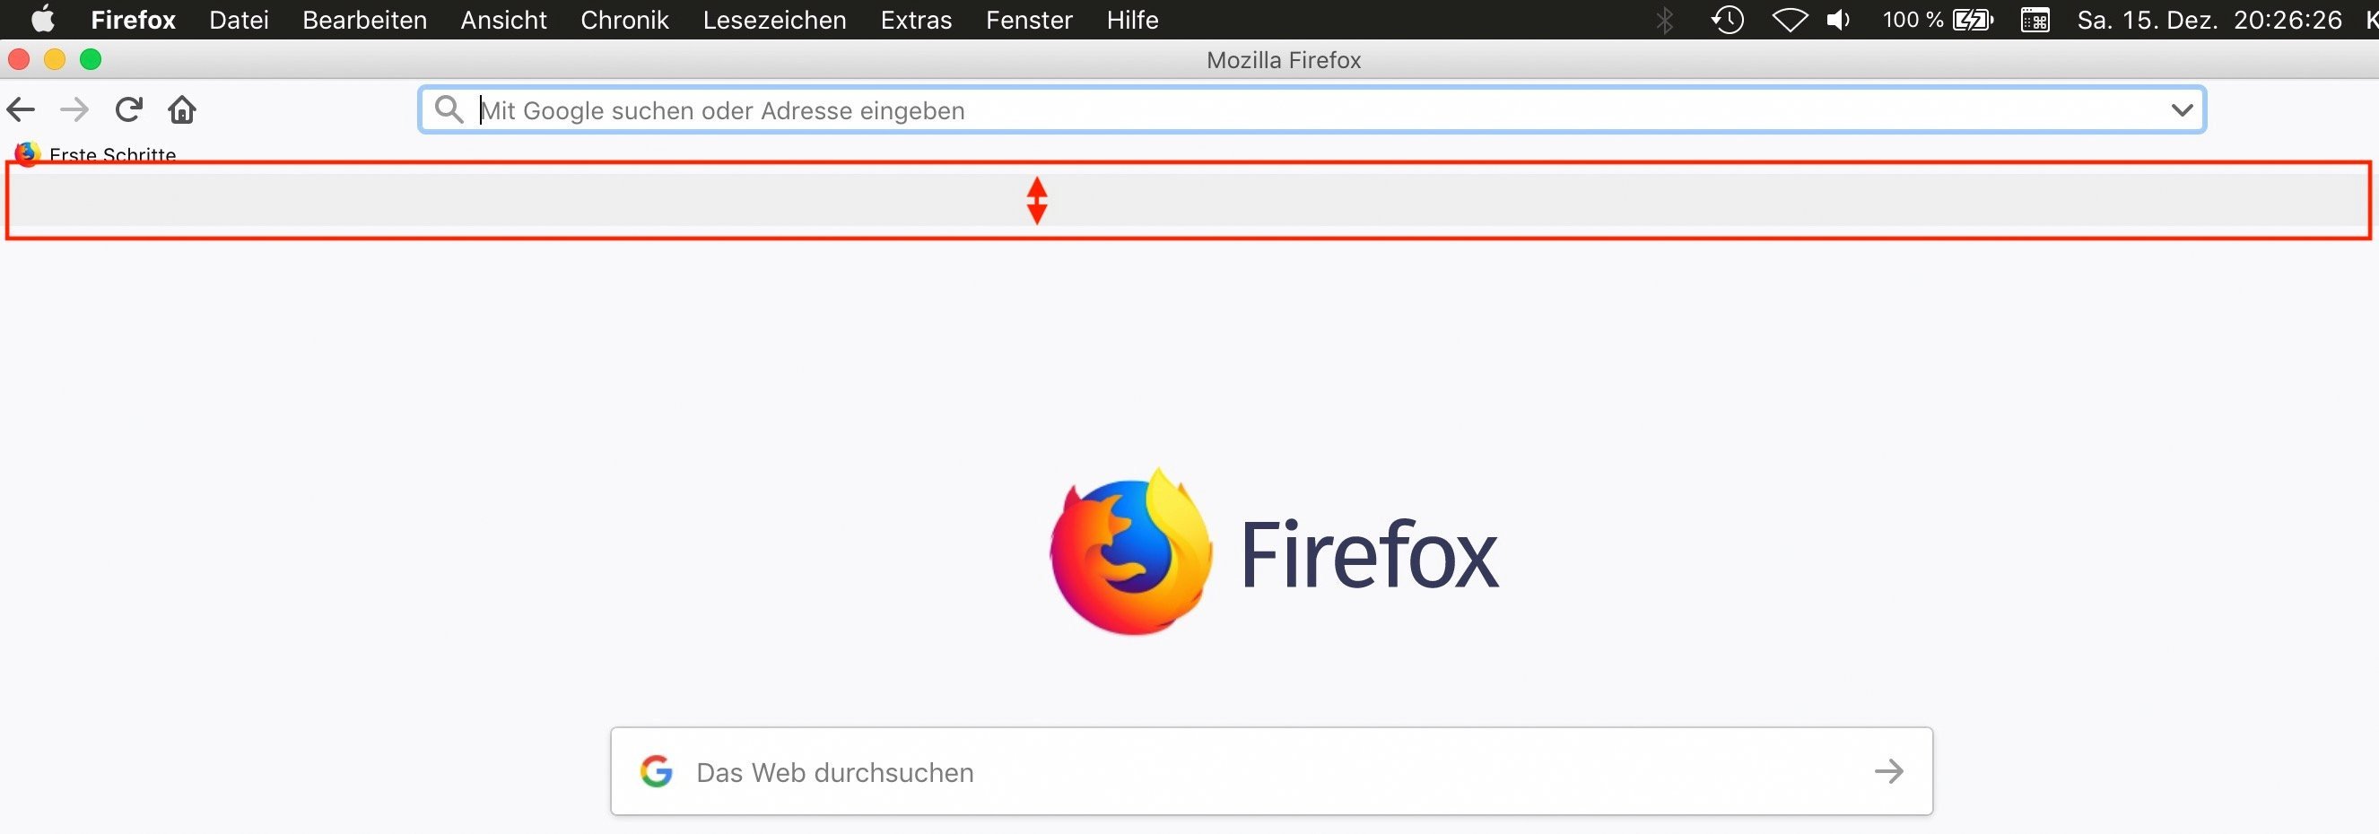Minimize the window with yellow button

55,59
